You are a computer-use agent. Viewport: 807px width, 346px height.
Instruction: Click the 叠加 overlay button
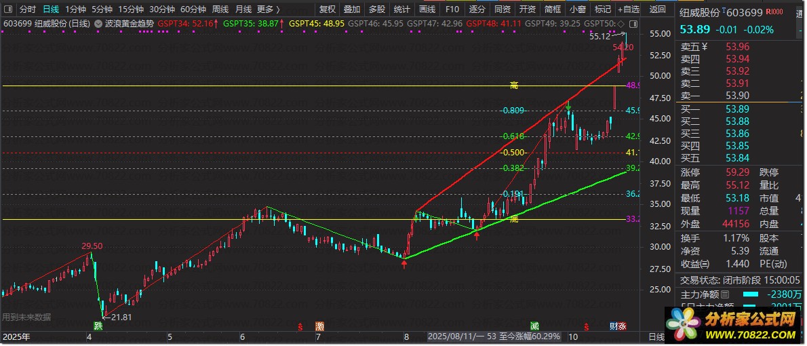pyautogui.click(x=352, y=9)
